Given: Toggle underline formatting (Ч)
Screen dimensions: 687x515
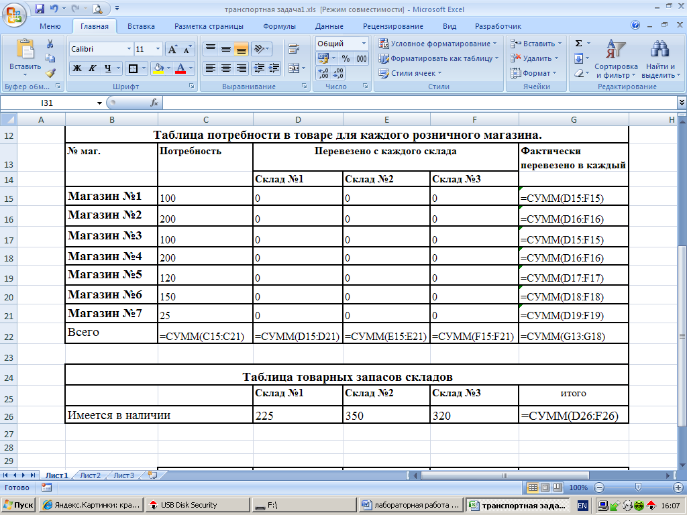Looking at the screenshot, I should coord(108,68).
